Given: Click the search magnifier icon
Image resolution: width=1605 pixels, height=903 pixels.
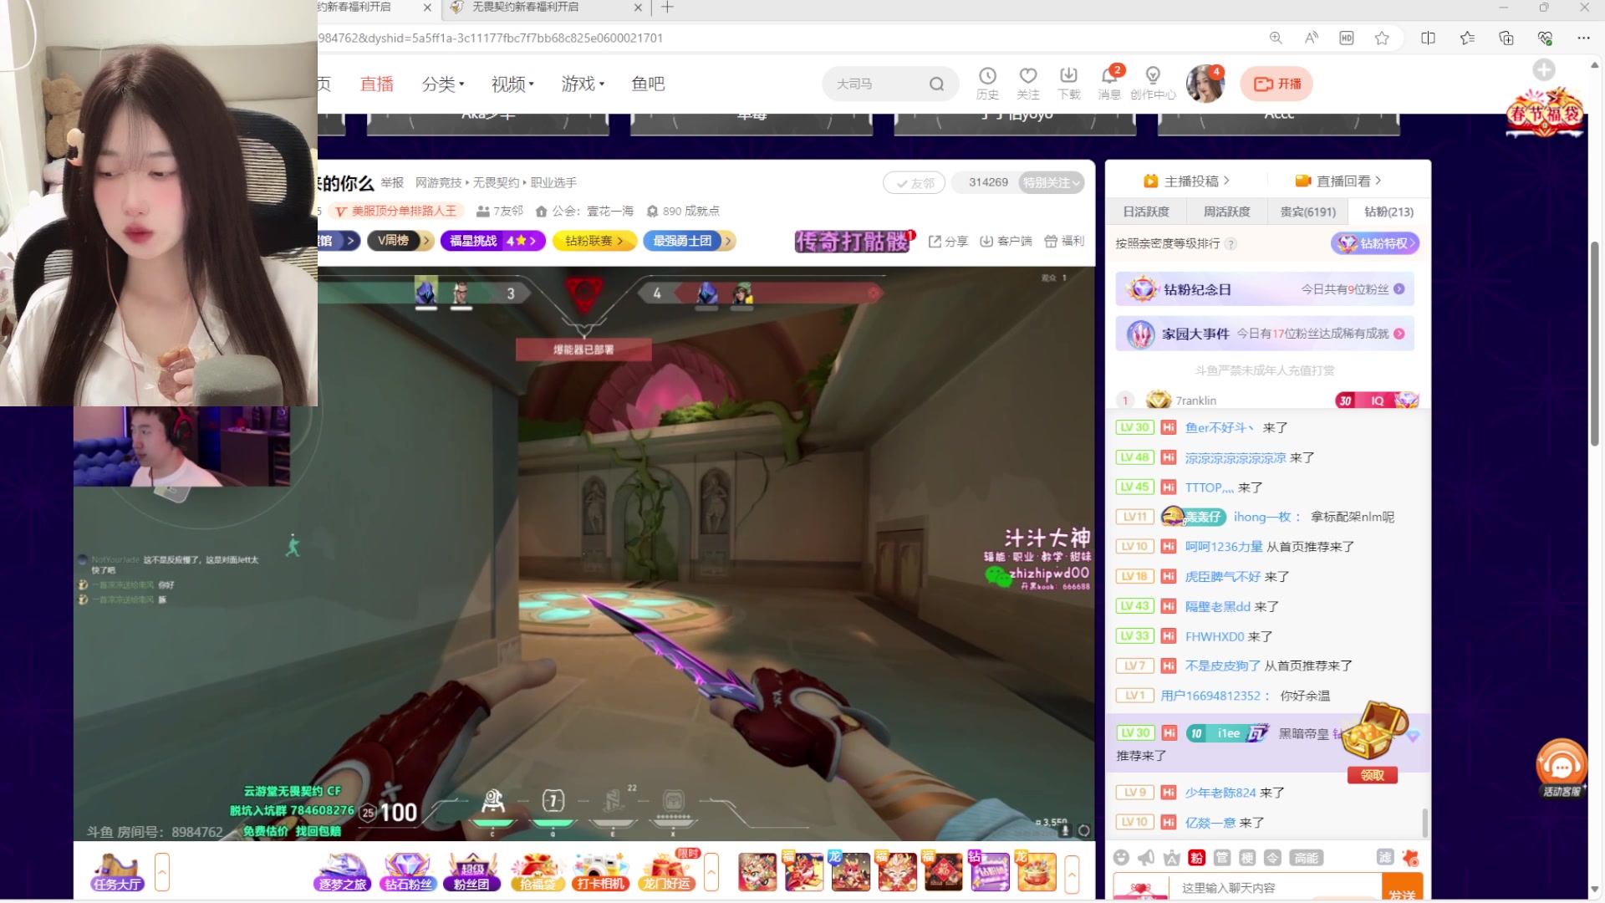Looking at the screenshot, I should click(936, 84).
